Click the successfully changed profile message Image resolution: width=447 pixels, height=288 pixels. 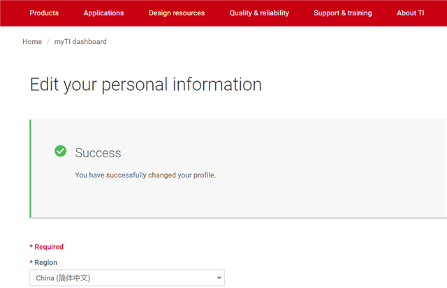point(145,175)
